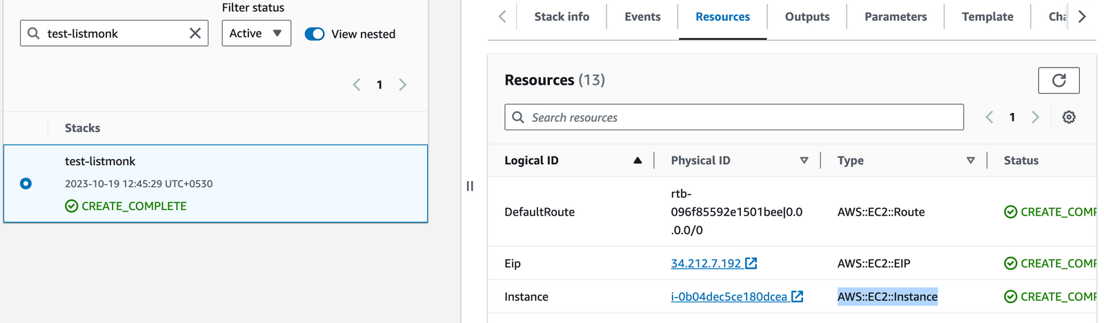Click the Status column header
Screen dimensions: 1104x323
(1021, 160)
